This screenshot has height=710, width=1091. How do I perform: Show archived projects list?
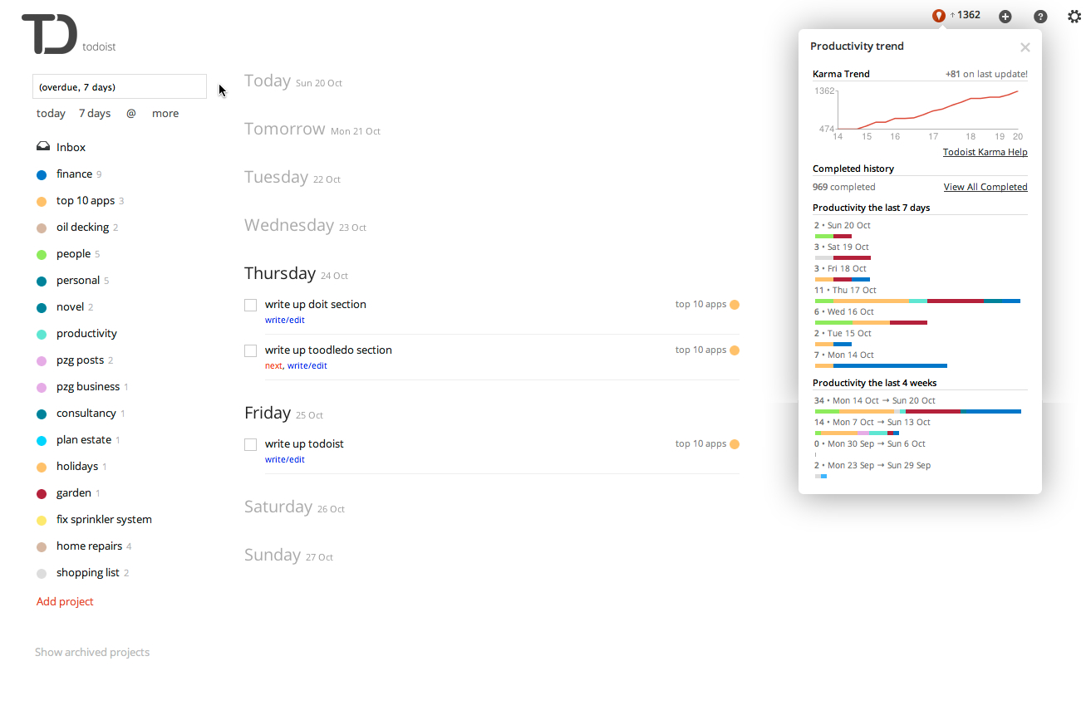(92, 652)
